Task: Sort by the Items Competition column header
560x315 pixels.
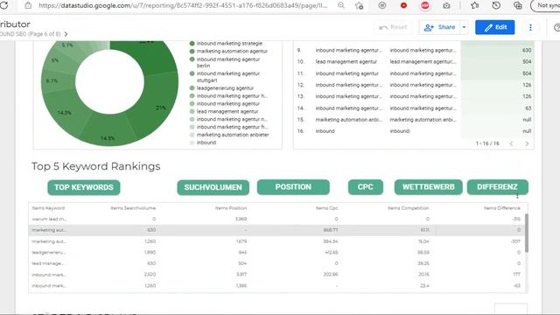Action: [409, 208]
